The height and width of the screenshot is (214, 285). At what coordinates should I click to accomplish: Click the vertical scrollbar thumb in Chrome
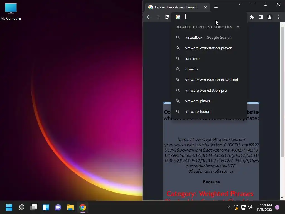pos(282,91)
